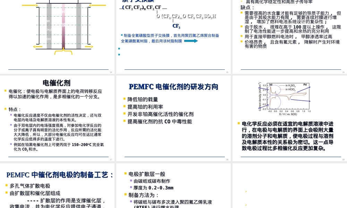Screen dimensions: 347x208
Task: Click the bullet starting 需要很高的水含量
Action: [x=293, y=17]
